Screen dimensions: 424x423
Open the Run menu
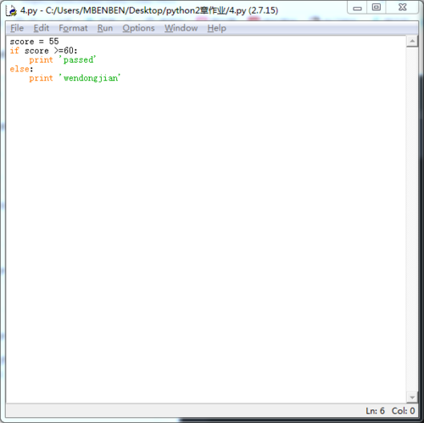[105, 28]
